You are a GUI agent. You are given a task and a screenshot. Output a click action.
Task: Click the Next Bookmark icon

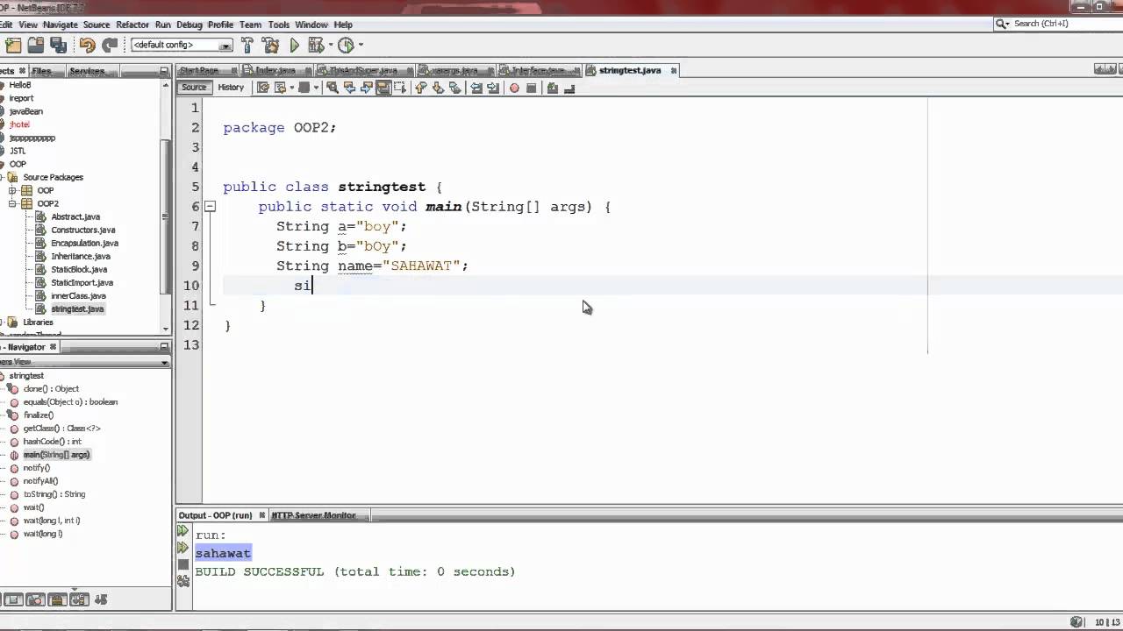coord(438,88)
